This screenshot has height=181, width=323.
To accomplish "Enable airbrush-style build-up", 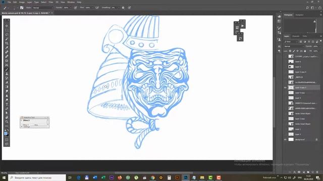I will (x=97, y=8).
